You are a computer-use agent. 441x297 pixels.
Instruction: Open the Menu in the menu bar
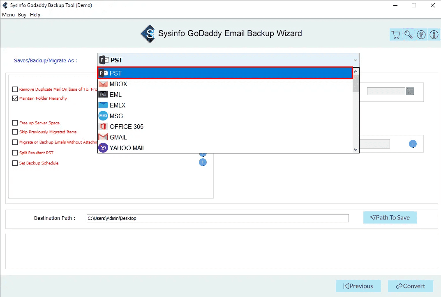pyautogui.click(x=8, y=14)
